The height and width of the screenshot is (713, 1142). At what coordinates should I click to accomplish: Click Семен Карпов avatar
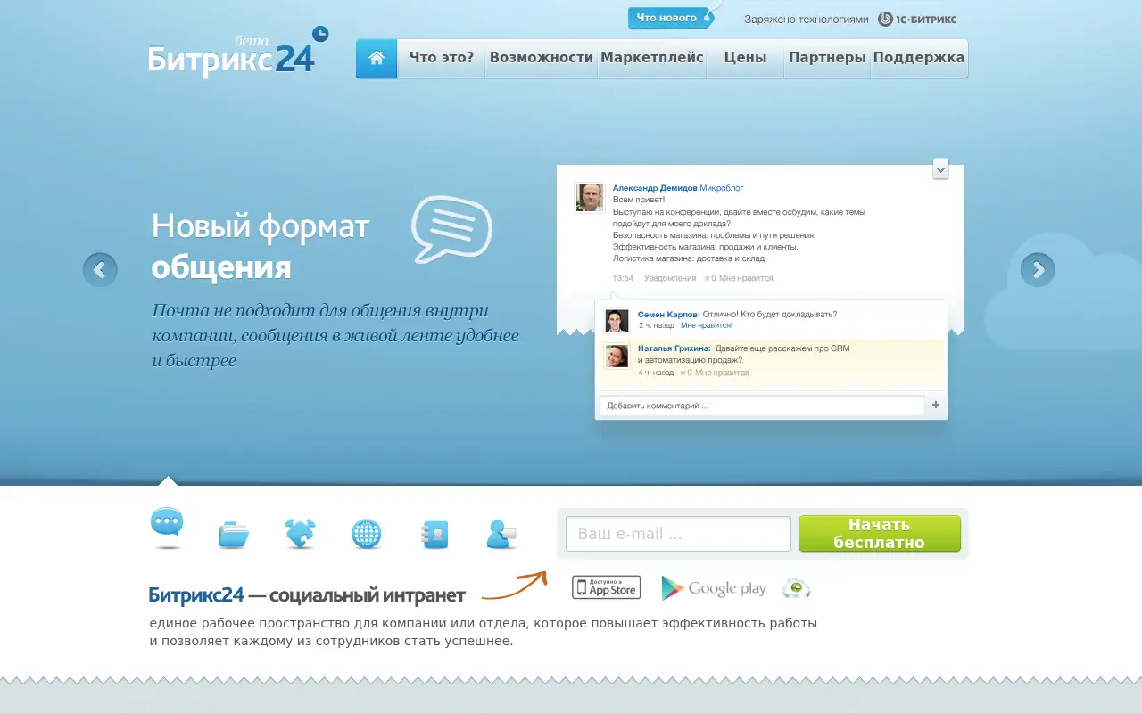(x=617, y=321)
